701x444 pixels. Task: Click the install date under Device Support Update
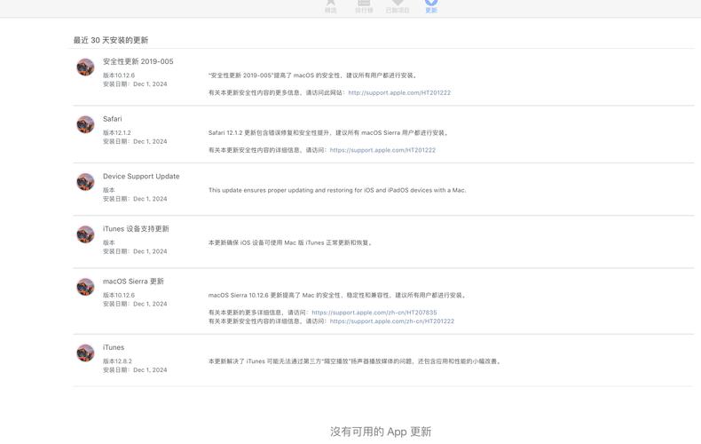pyautogui.click(x=135, y=199)
